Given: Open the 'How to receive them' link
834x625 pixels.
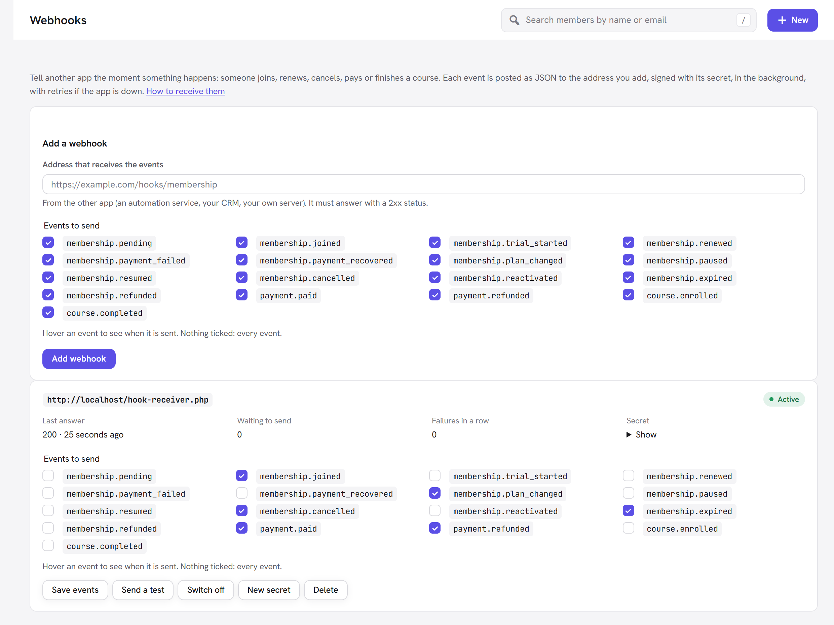Looking at the screenshot, I should (x=185, y=91).
